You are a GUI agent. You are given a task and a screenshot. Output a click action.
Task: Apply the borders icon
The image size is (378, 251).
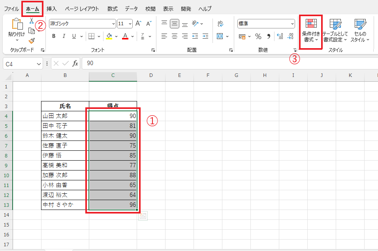[x=91, y=36]
